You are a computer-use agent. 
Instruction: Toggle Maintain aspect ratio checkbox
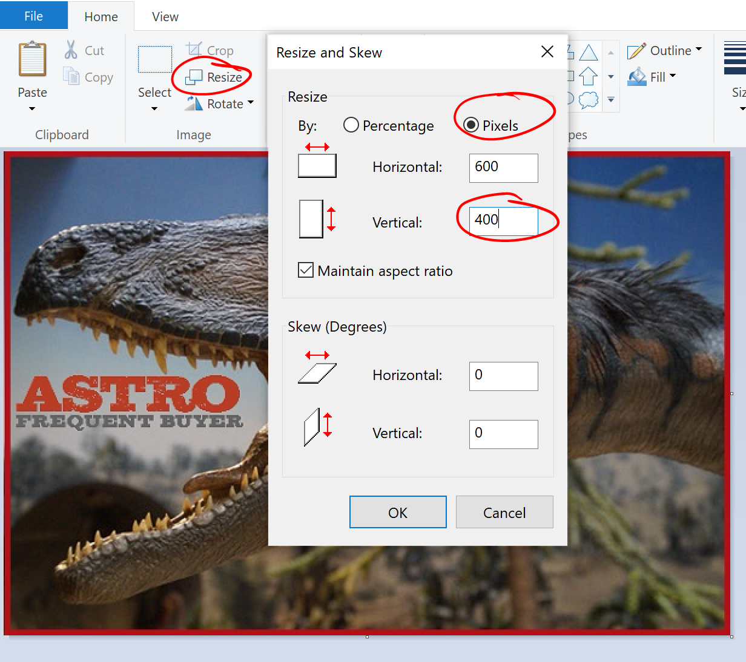(306, 270)
